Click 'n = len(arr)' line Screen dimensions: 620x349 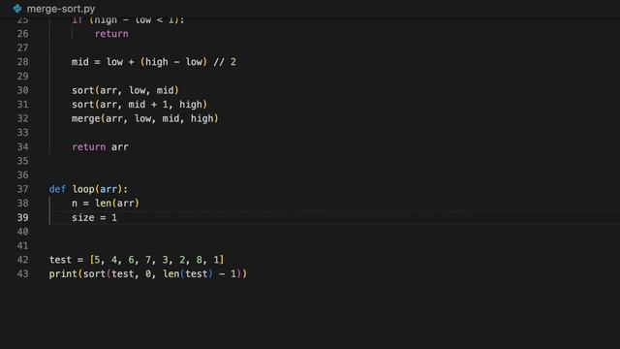point(106,204)
